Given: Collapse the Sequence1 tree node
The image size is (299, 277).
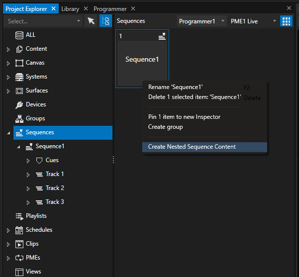Looking at the screenshot, I should point(18,147).
